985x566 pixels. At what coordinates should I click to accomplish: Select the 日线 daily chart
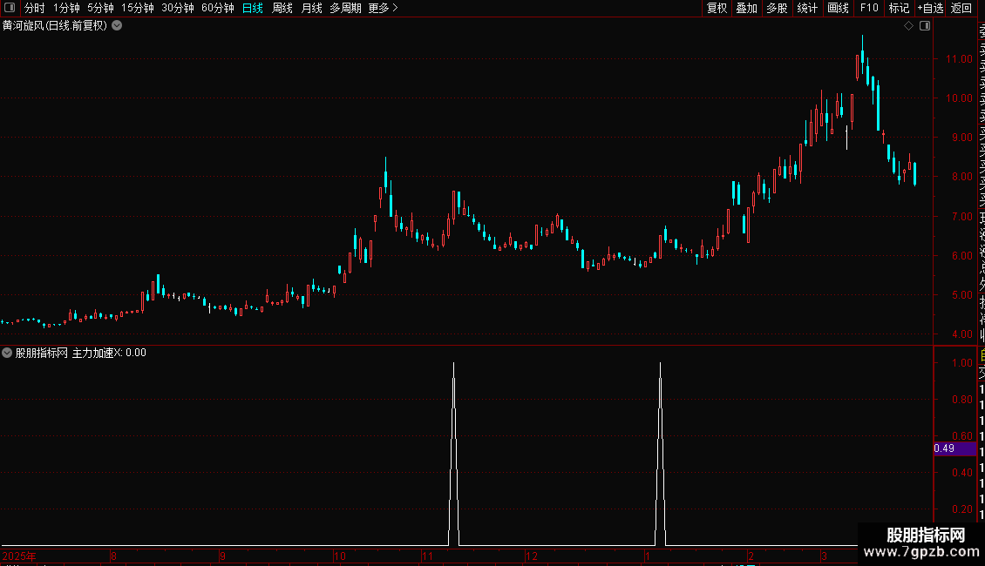point(253,8)
